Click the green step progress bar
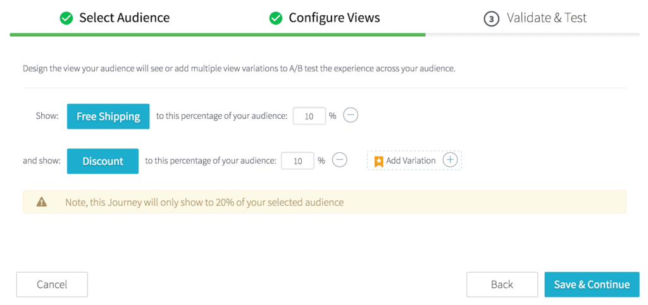The width and height of the screenshot is (648, 305). [x=217, y=34]
